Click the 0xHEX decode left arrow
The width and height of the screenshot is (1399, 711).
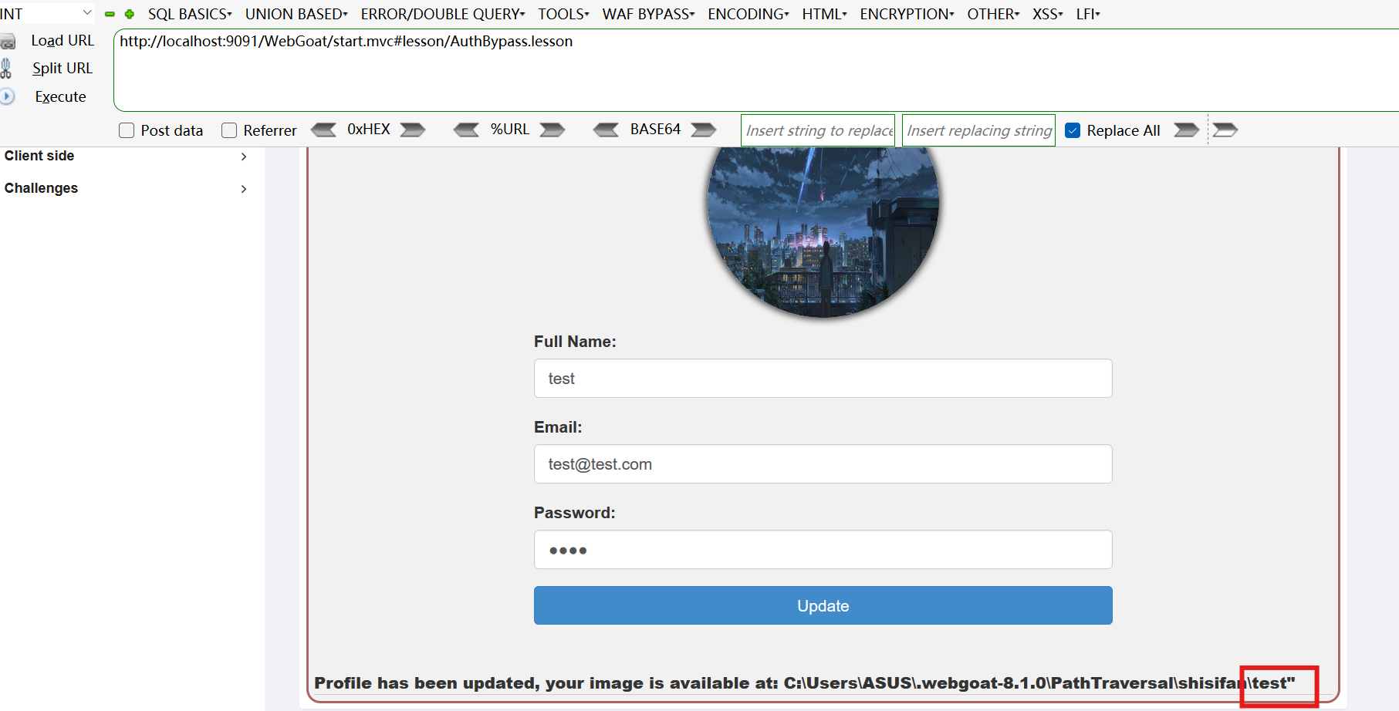pos(323,130)
